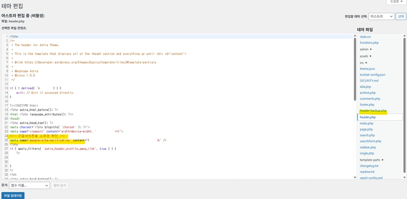Screen dimensions: 407x199
Task: Click the editor scroll-down arrow
Action: pos(355,178)
